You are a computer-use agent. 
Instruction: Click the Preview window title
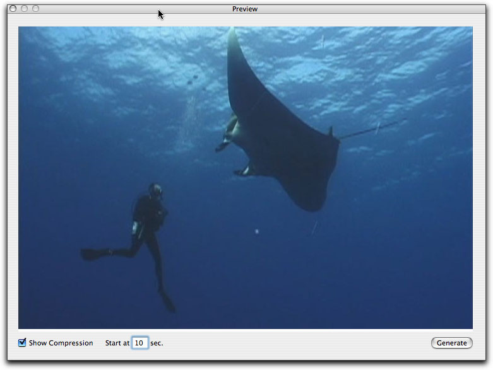click(x=245, y=9)
